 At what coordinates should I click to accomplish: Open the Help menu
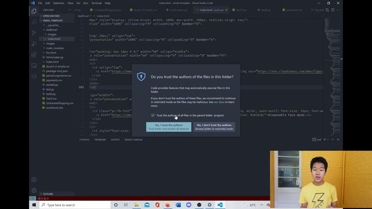click(108, 3)
